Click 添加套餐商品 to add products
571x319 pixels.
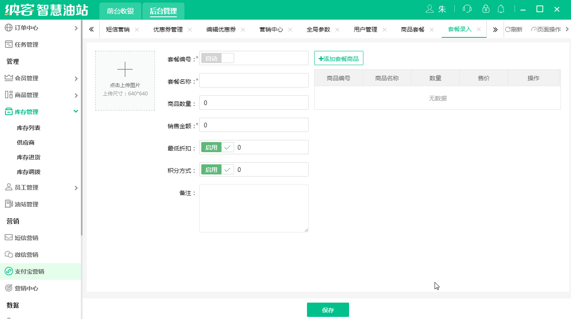pos(339,58)
